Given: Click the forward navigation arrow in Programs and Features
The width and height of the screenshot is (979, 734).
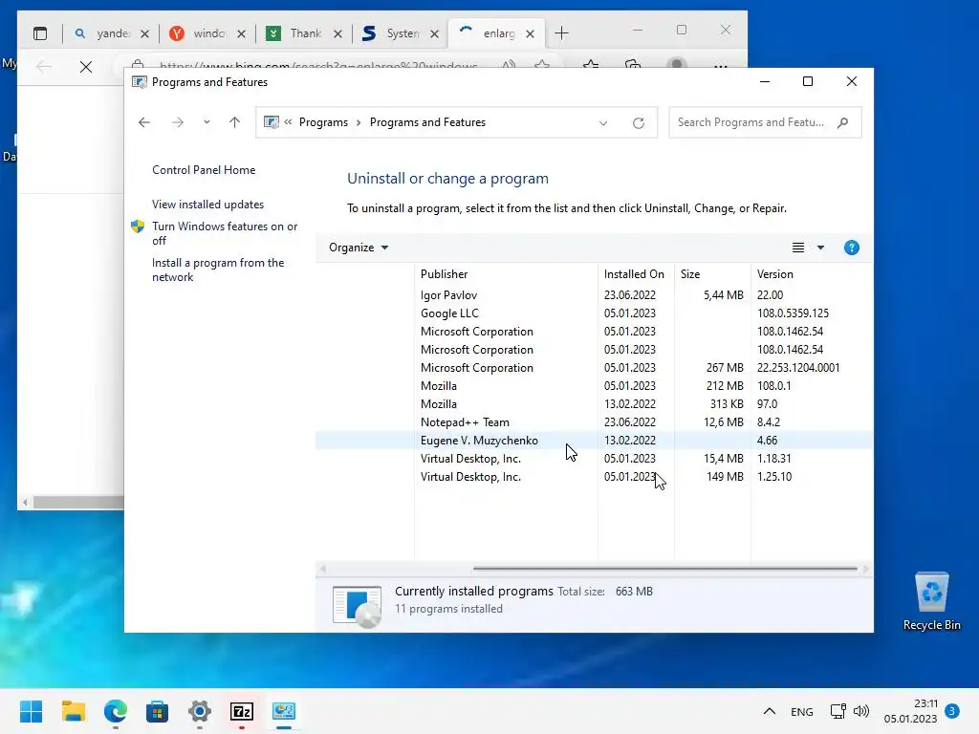Looking at the screenshot, I should [178, 122].
